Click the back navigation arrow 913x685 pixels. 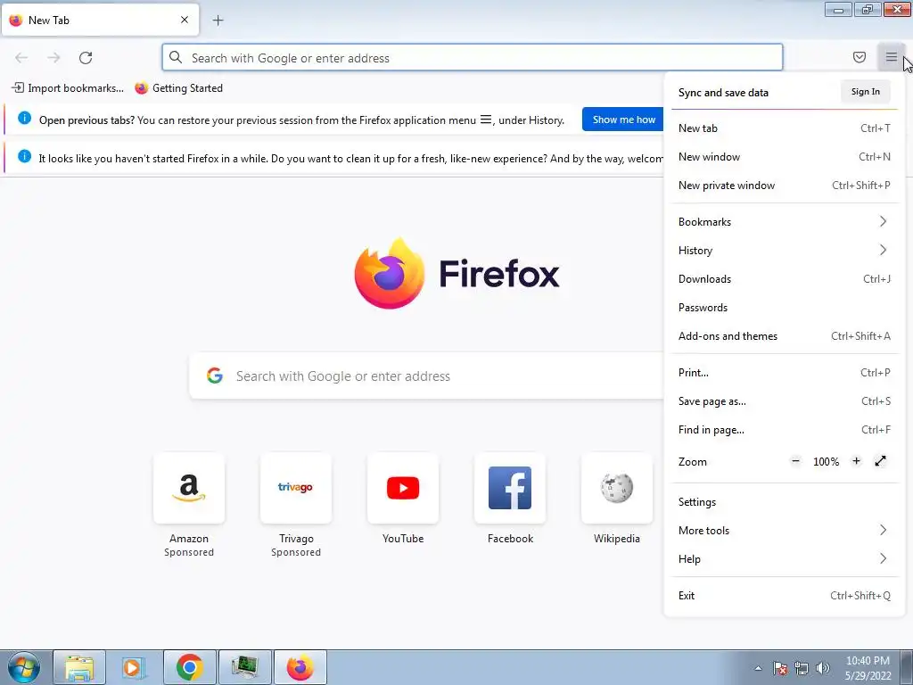click(x=21, y=58)
